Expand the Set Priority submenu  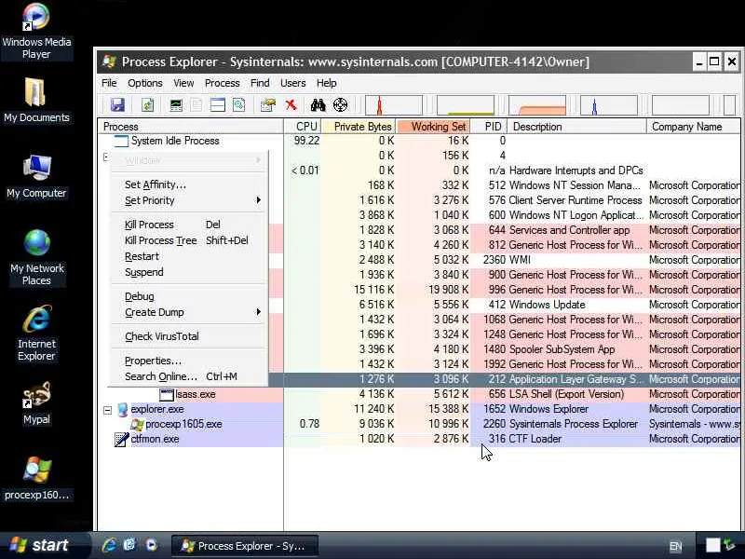189,200
